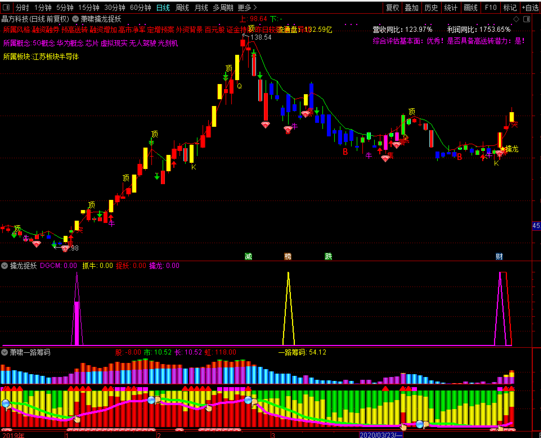Viewport: 541px width, 438px height.
Task: Open F10 company info
Action: (x=491, y=8)
